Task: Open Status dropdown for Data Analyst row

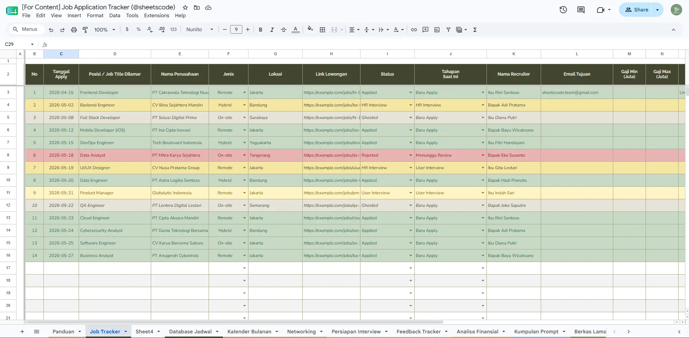Action: tap(411, 155)
